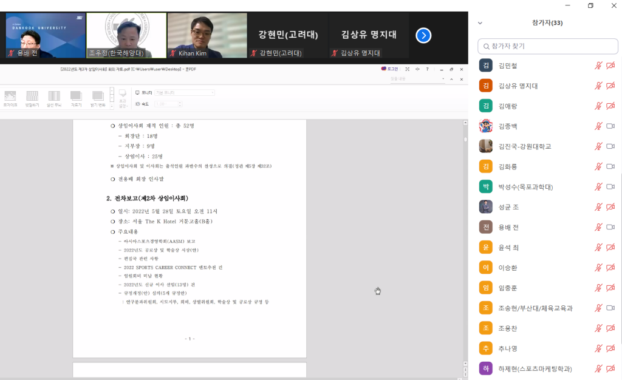
Task: Click the fullscreen icon in the PDF title bar
Action: coord(407,69)
